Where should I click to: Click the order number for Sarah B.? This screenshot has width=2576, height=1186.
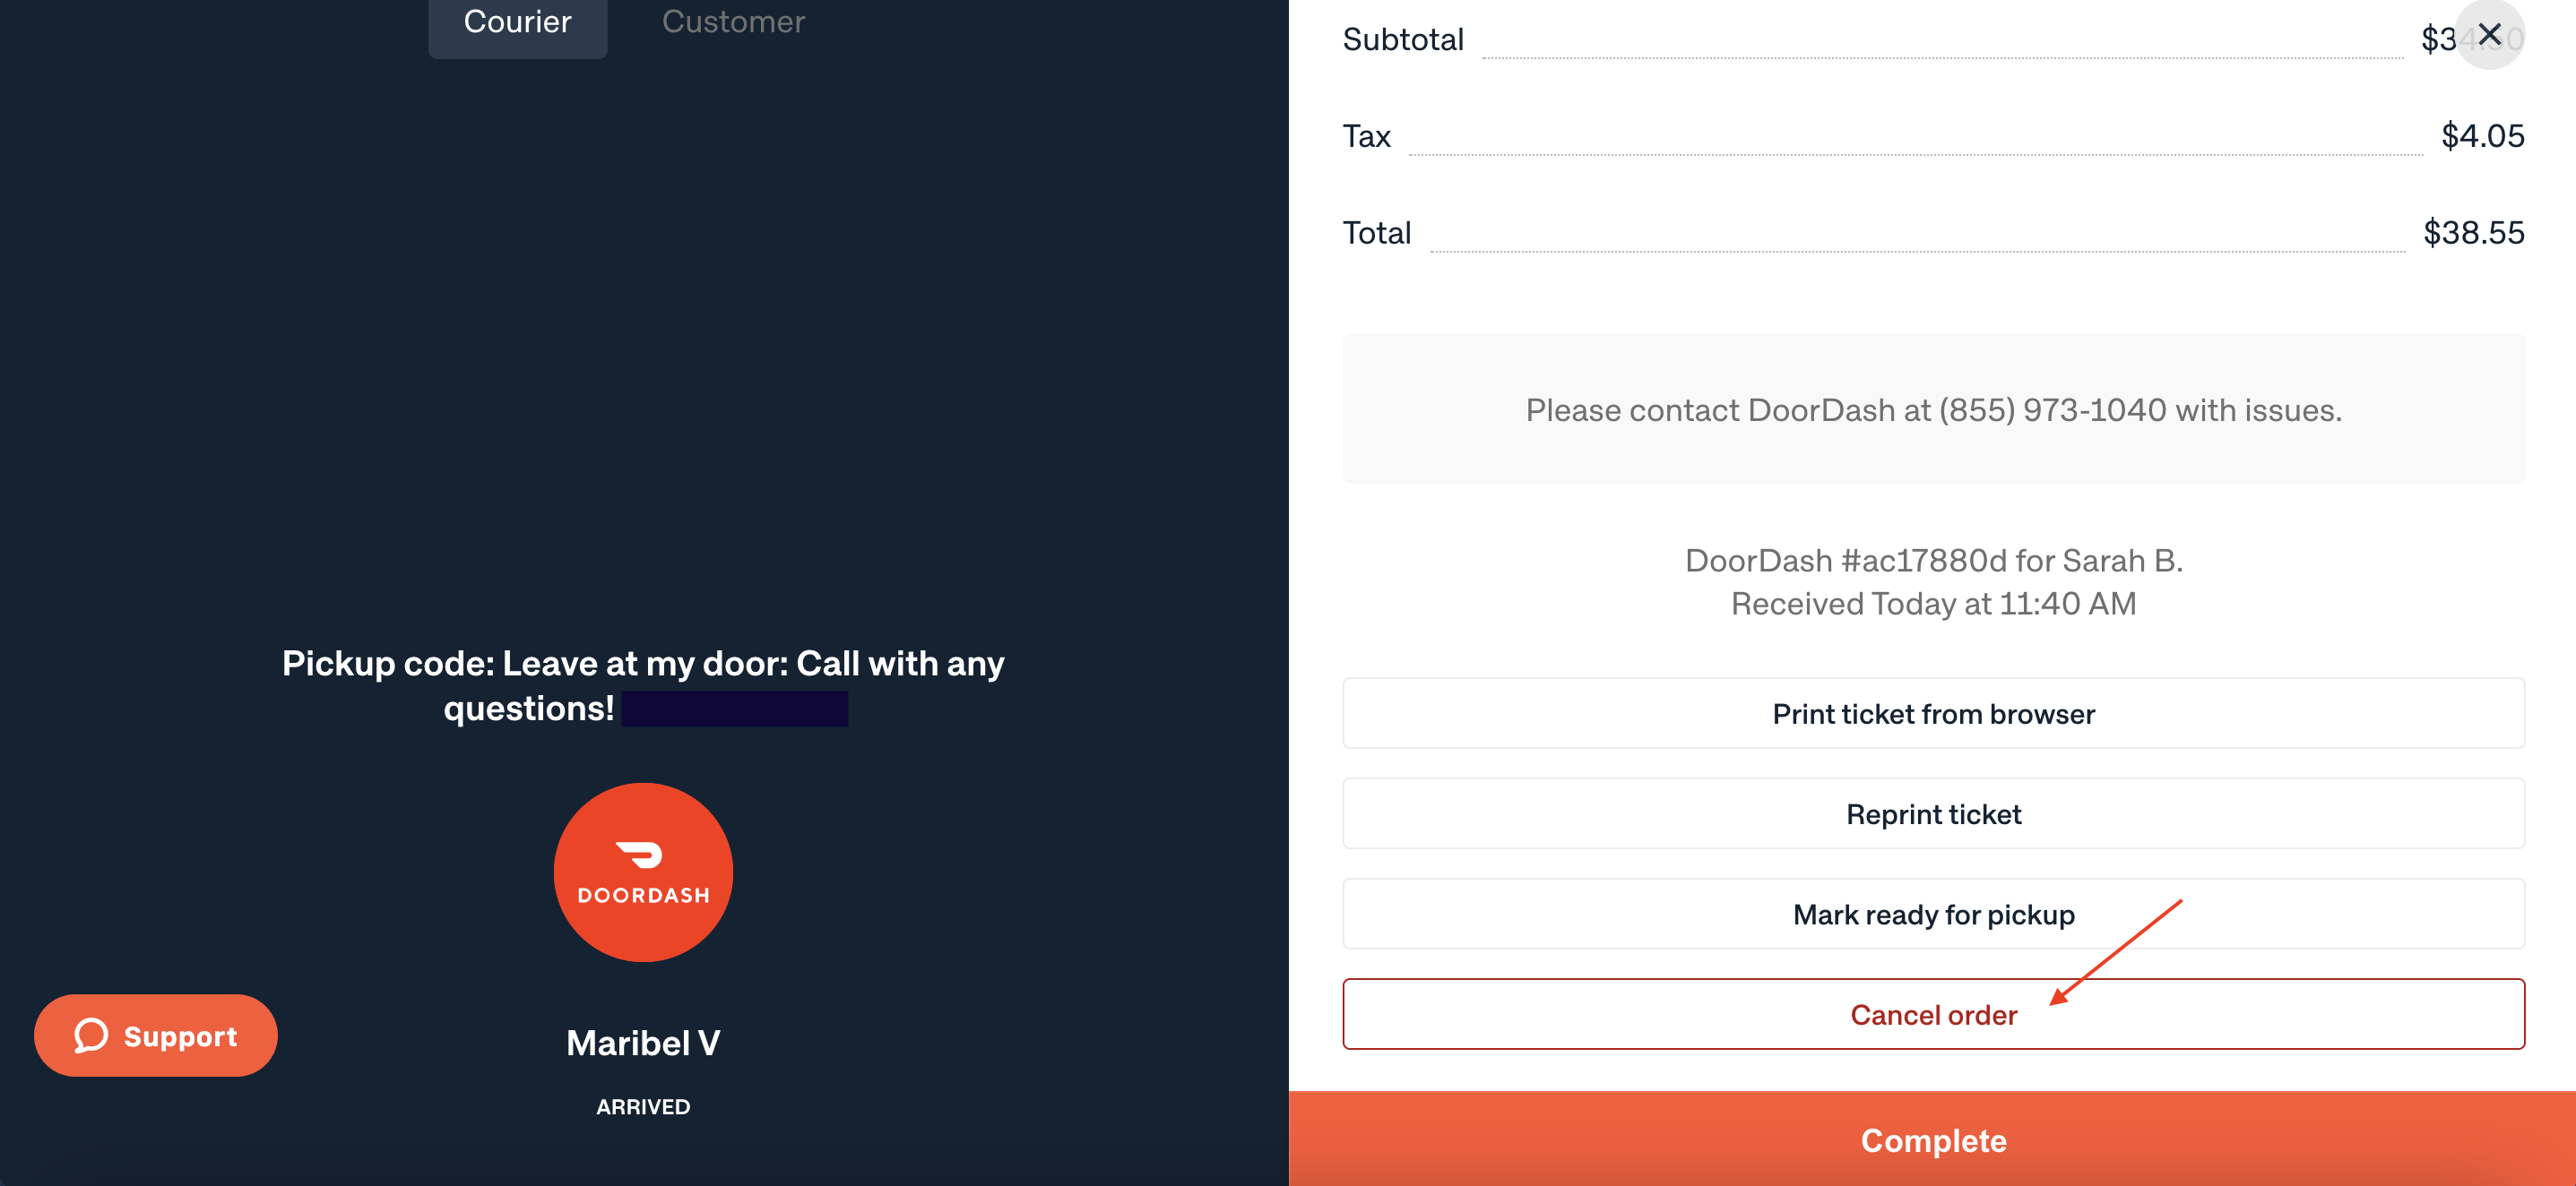pos(1932,561)
